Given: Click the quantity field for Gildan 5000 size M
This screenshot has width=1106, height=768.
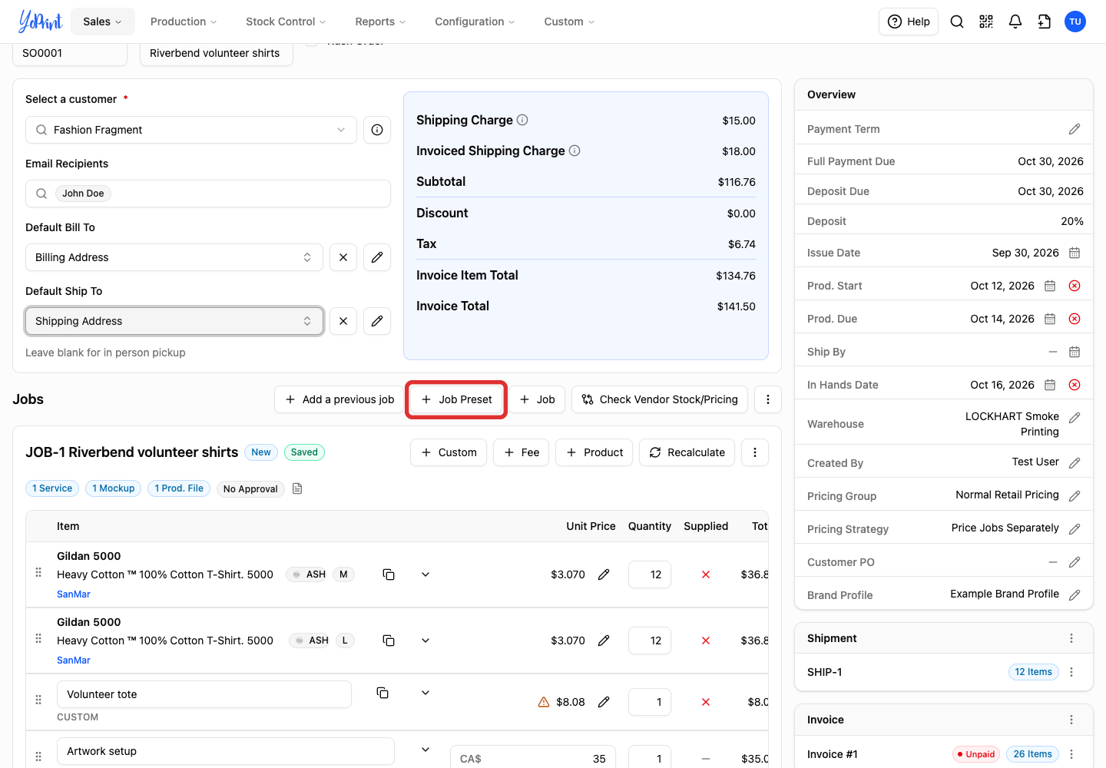Looking at the screenshot, I should point(650,574).
